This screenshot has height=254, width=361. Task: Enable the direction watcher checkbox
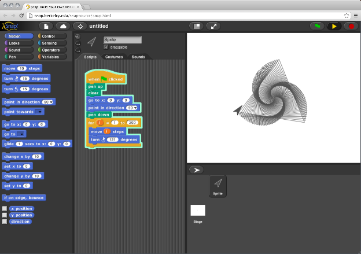pos(5,221)
